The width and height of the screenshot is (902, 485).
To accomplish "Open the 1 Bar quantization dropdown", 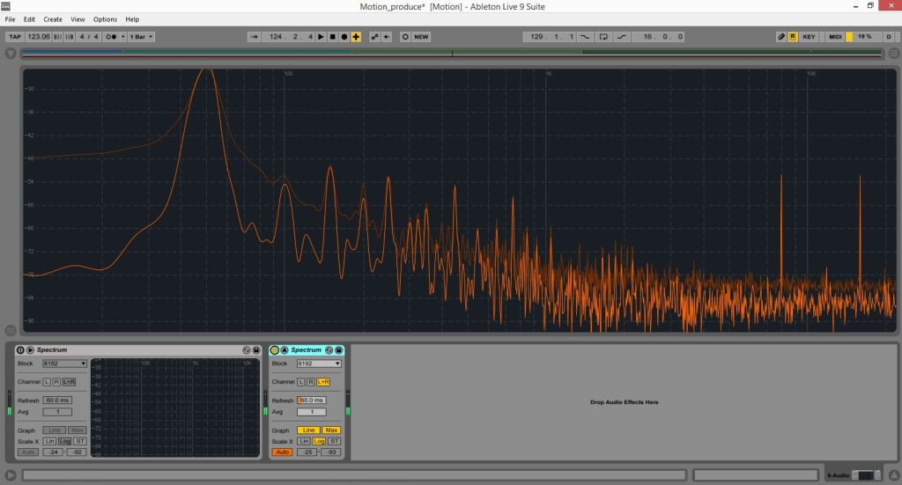I will point(142,37).
